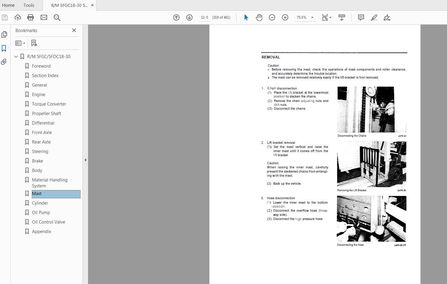Viewport: 447px width, 284px height.
Task: Zoom in with the plus control
Action: (x=285, y=17)
